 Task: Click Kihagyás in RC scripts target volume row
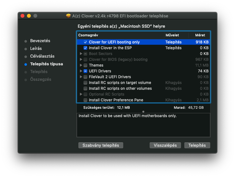pyautogui.click(x=173, y=83)
